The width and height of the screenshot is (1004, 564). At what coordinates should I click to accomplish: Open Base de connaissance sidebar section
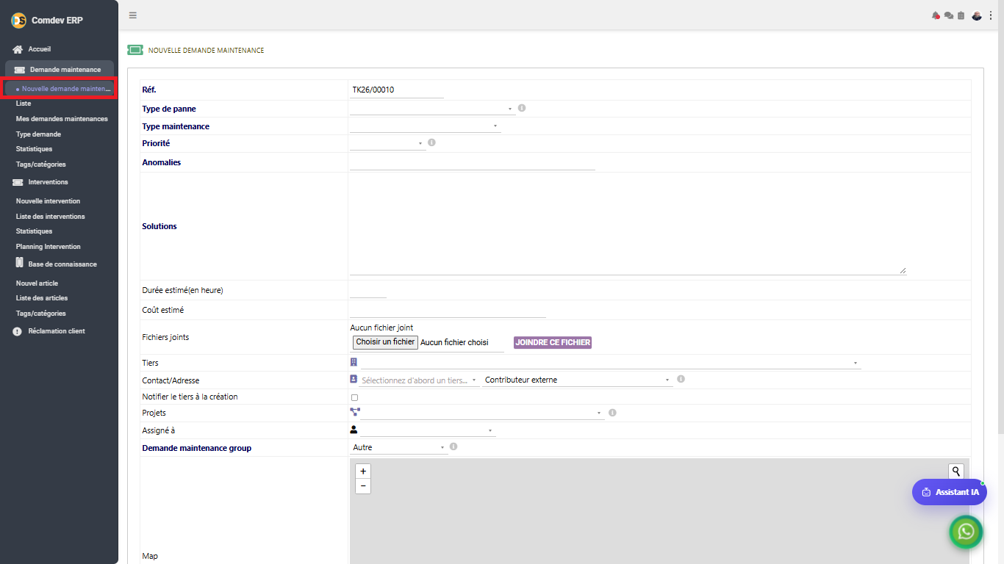pyautogui.click(x=62, y=264)
